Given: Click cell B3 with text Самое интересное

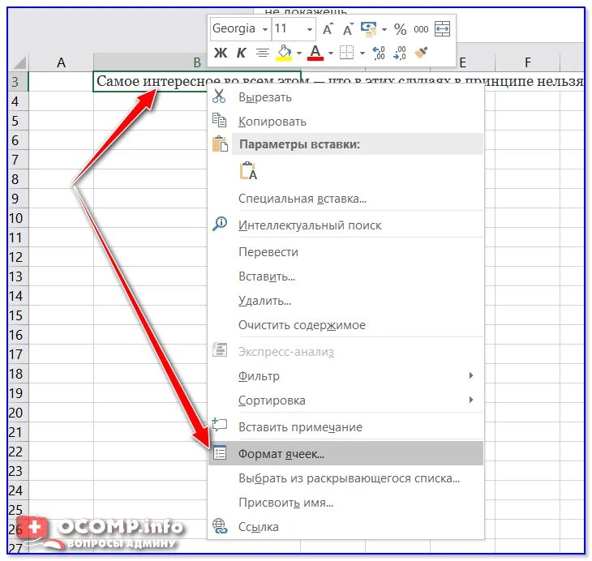Looking at the screenshot, I should 196,81.
